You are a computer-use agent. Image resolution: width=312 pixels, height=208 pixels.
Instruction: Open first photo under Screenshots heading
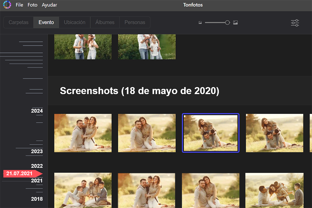tap(83, 133)
